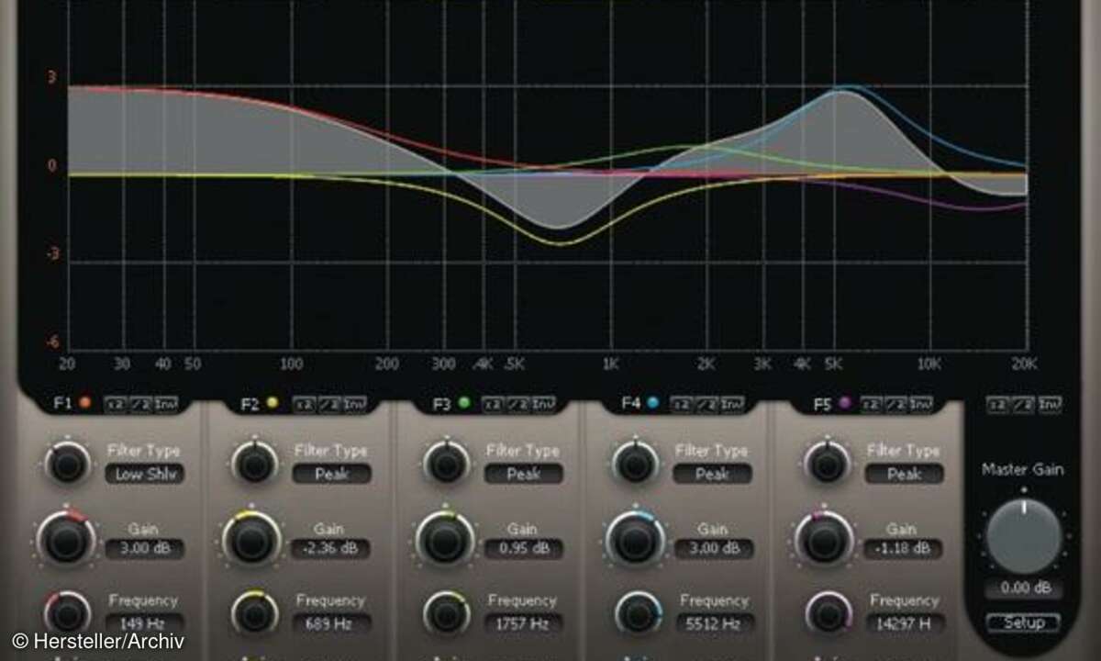This screenshot has width=1101, height=661.
Task: Click the F1 Filter Type knob
Action: [68, 463]
